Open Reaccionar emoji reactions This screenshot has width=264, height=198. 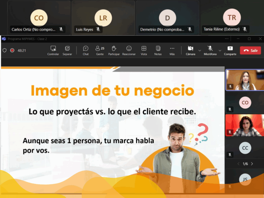(129, 50)
